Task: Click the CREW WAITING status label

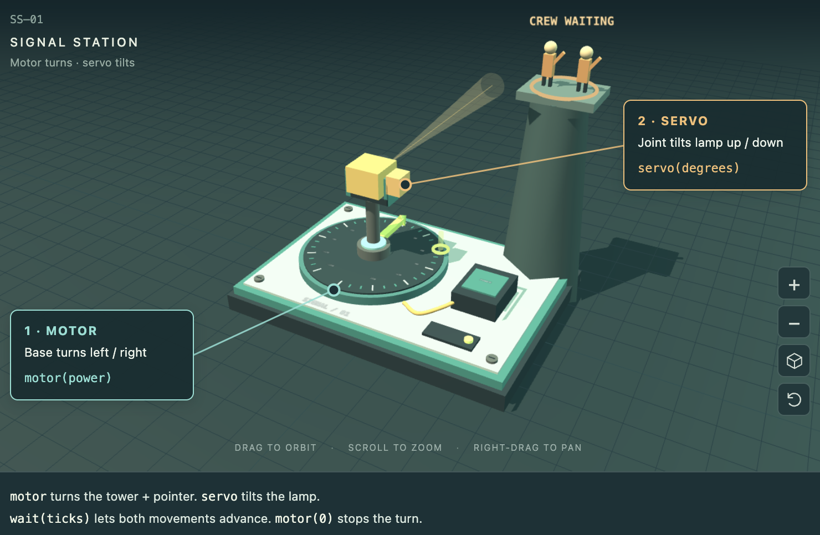Action: pos(572,21)
